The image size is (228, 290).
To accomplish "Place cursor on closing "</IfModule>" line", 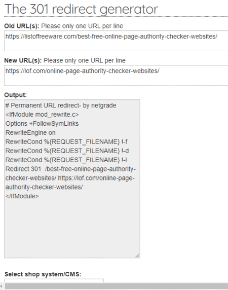I will (22, 196).
